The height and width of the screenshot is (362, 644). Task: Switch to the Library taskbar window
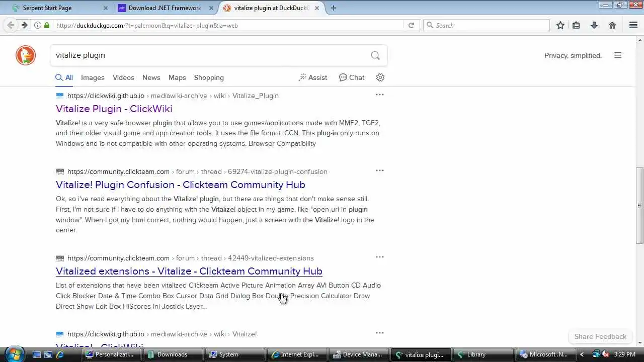(x=482, y=354)
